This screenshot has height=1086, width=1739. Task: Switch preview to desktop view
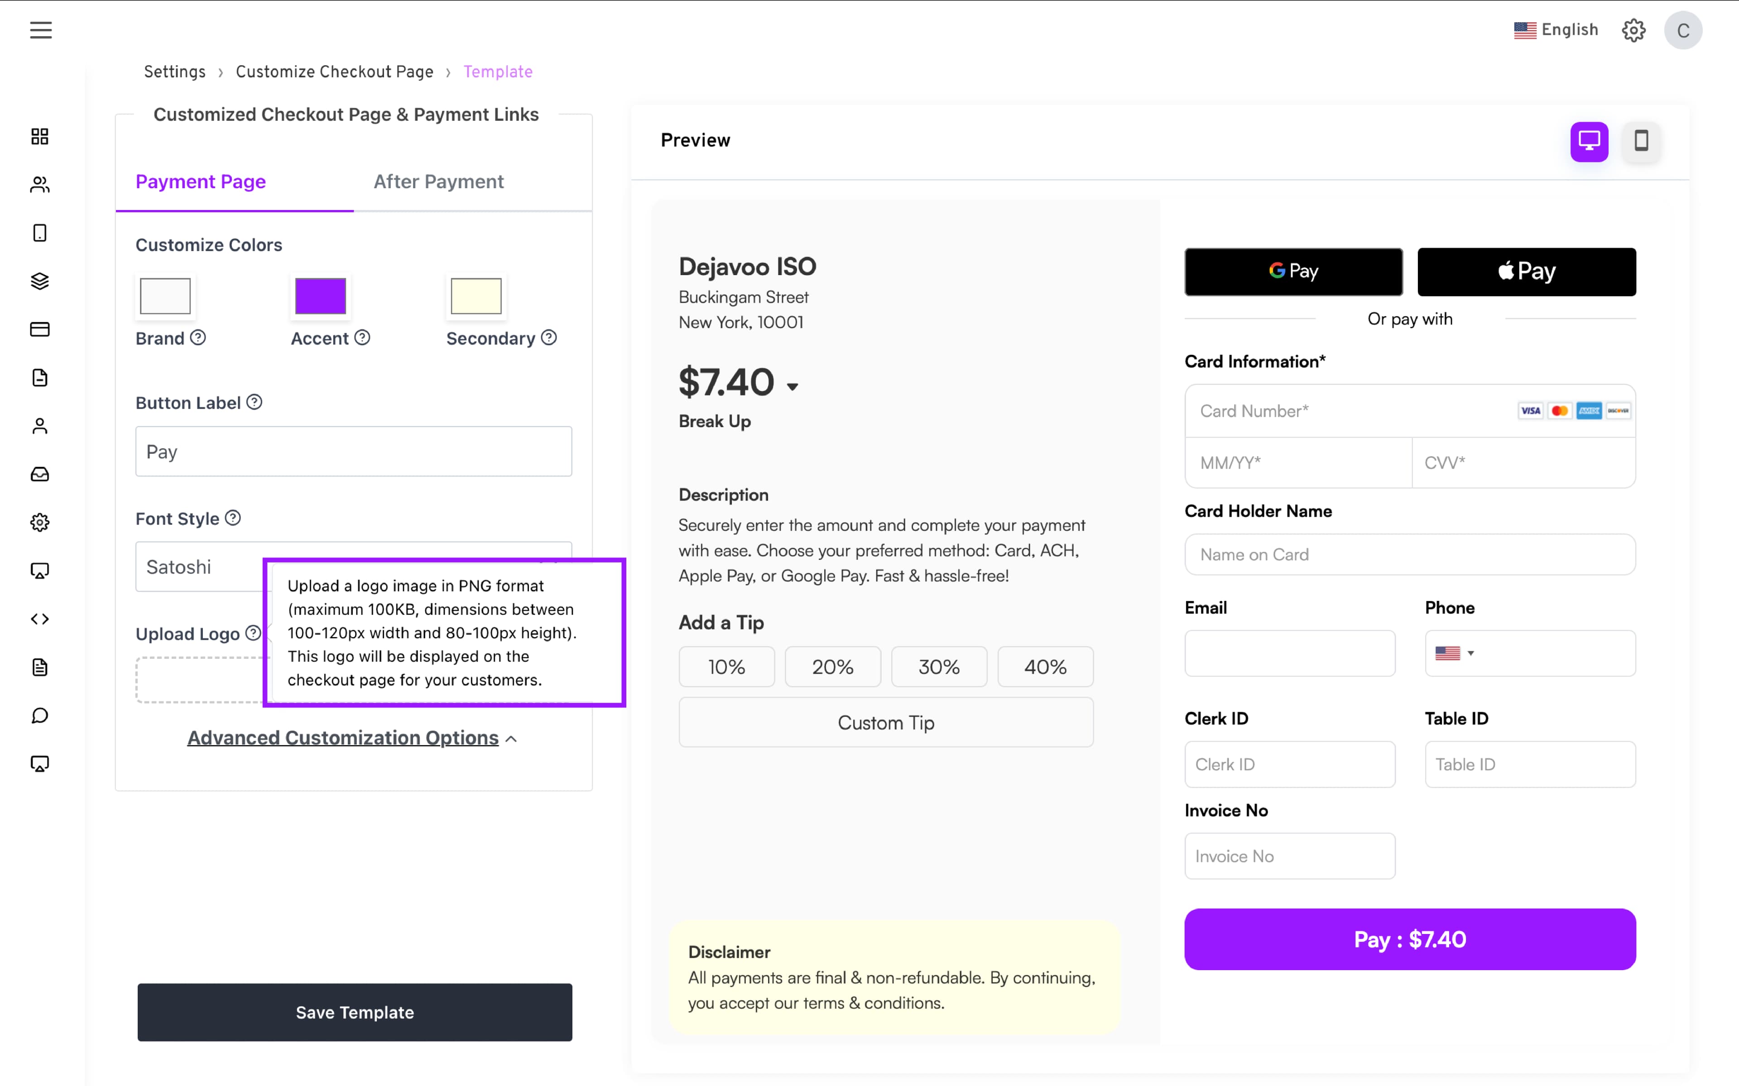(x=1589, y=141)
